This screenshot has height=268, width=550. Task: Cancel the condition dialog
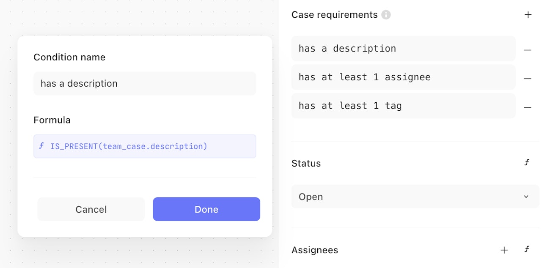[91, 209]
